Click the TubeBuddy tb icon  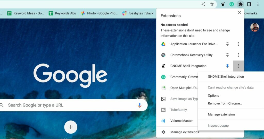[x=163, y=110]
